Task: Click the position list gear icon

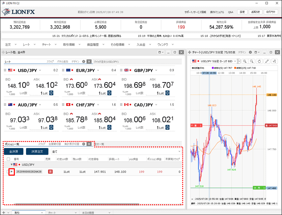Action: pyautogui.click(x=84, y=144)
